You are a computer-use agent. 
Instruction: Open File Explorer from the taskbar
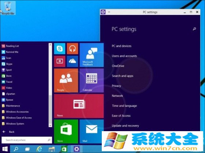click(x=52, y=149)
